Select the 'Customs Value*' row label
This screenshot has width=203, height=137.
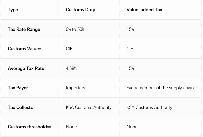point(24,49)
